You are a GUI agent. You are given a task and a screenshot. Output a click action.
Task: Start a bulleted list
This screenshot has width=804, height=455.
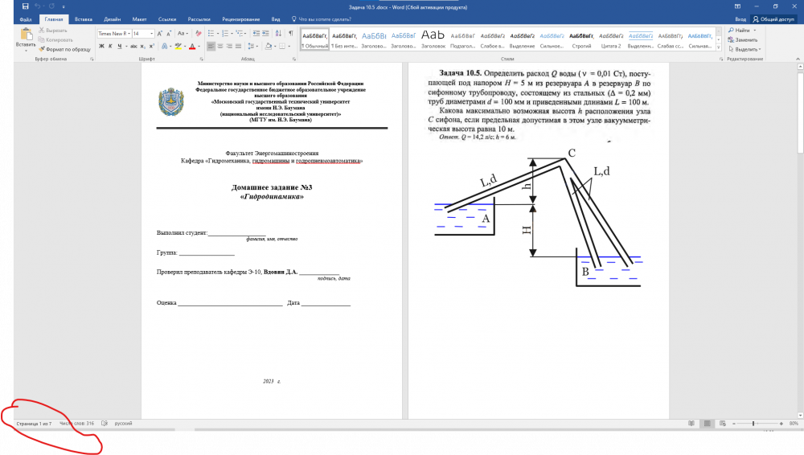[x=210, y=34]
